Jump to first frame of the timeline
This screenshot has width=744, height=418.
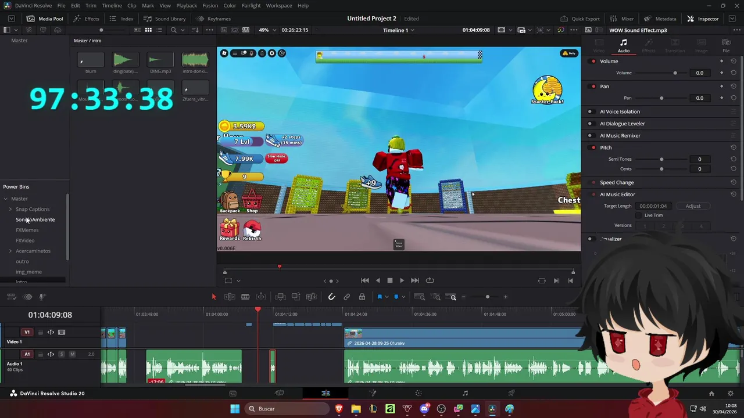tap(364, 280)
